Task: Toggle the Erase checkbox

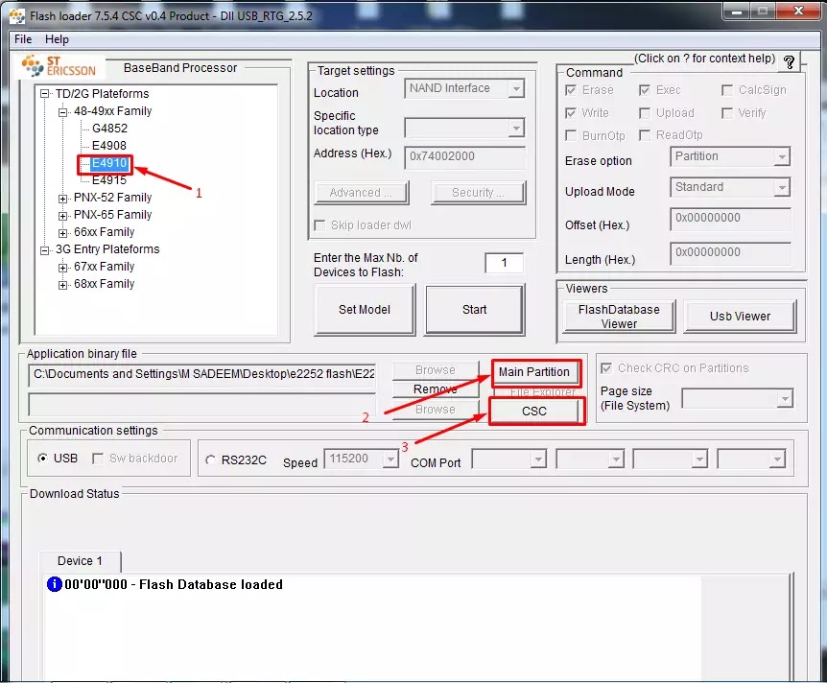Action: 571,90
